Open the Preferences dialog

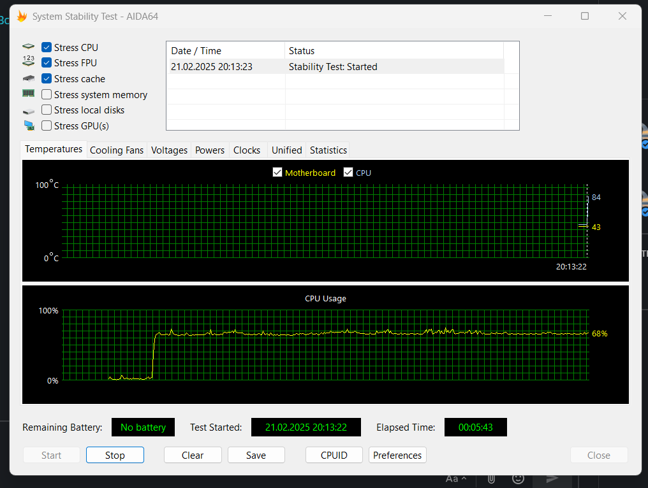pyautogui.click(x=397, y=455)
